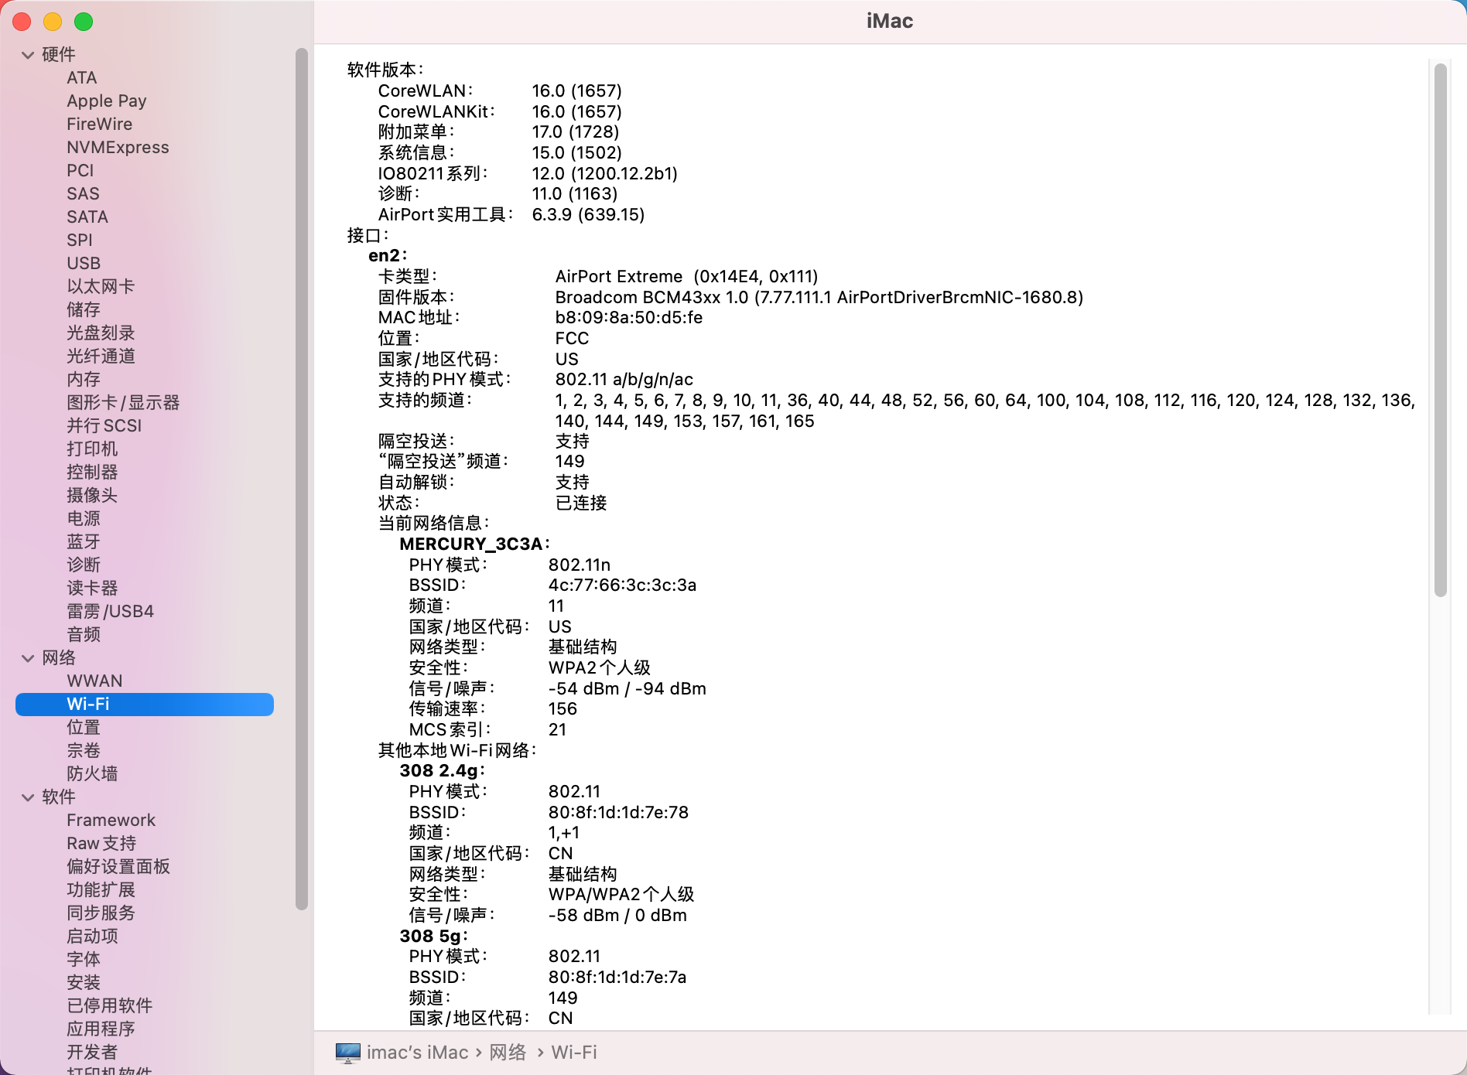Viewport: 1467px width, 1075px height.
Task: Select 应用程序 in the sidebar
Action: tap(101, 1029)
